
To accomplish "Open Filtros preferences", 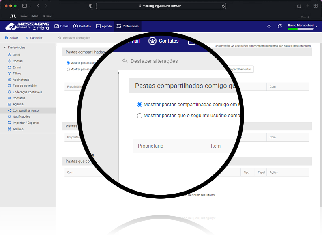I will pos(17,73).
